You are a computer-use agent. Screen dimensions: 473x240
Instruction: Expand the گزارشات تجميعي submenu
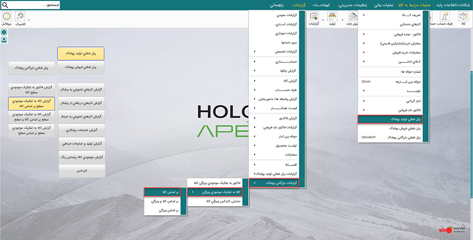tap(274, 52)
